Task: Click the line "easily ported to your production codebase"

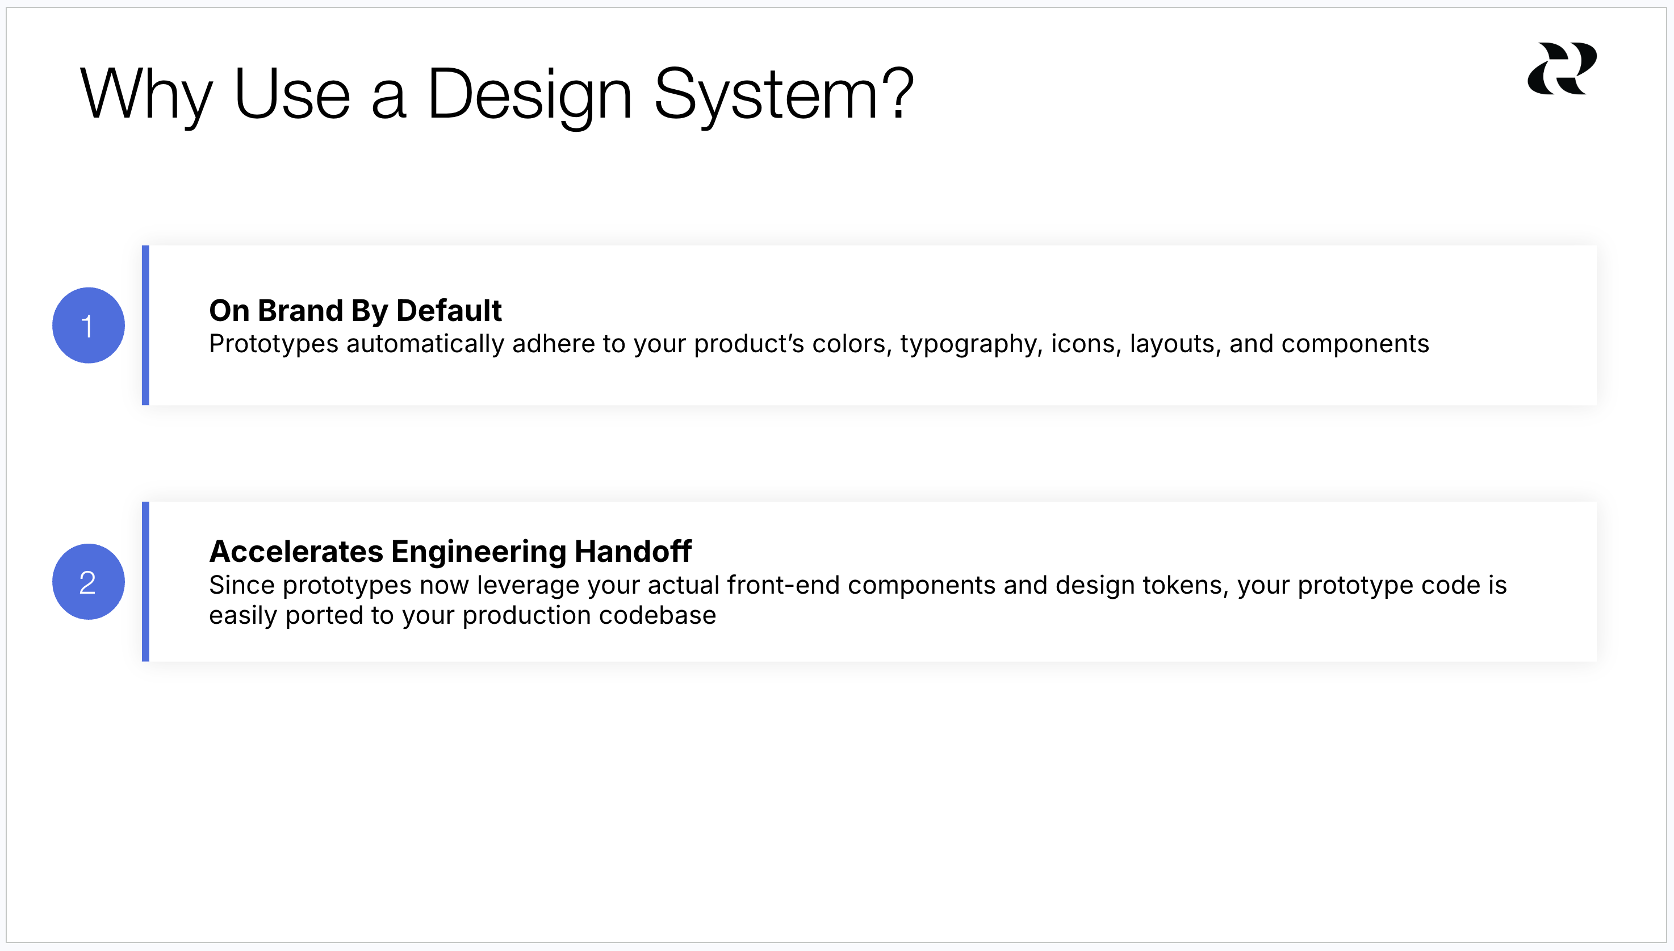Action: tap(462, 615)
